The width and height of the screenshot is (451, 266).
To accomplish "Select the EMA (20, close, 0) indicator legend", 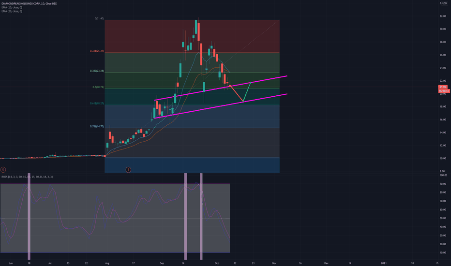I will (x=12, y=11).
